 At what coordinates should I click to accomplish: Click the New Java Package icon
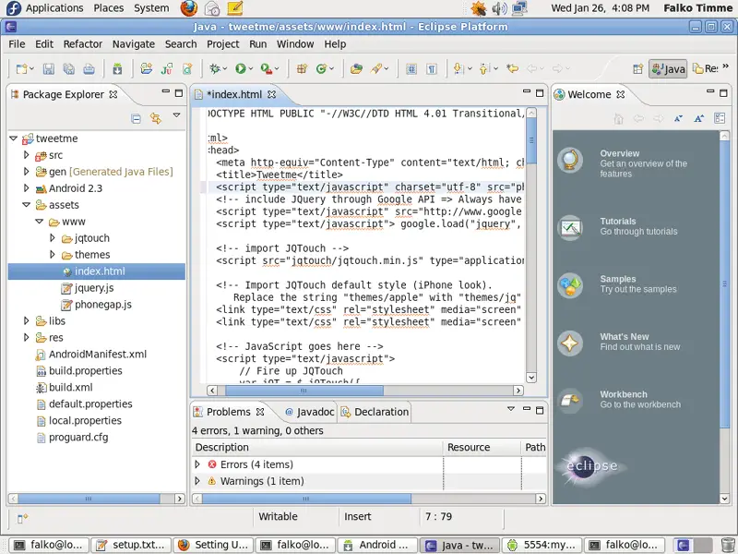pos(302,68)
